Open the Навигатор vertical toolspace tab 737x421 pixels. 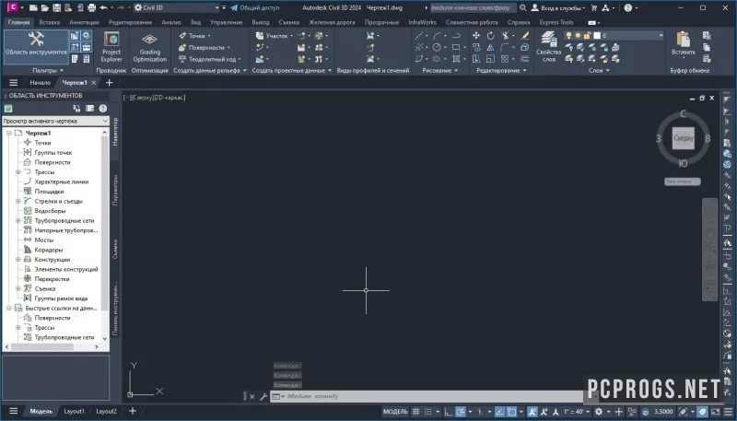[116, 132]
